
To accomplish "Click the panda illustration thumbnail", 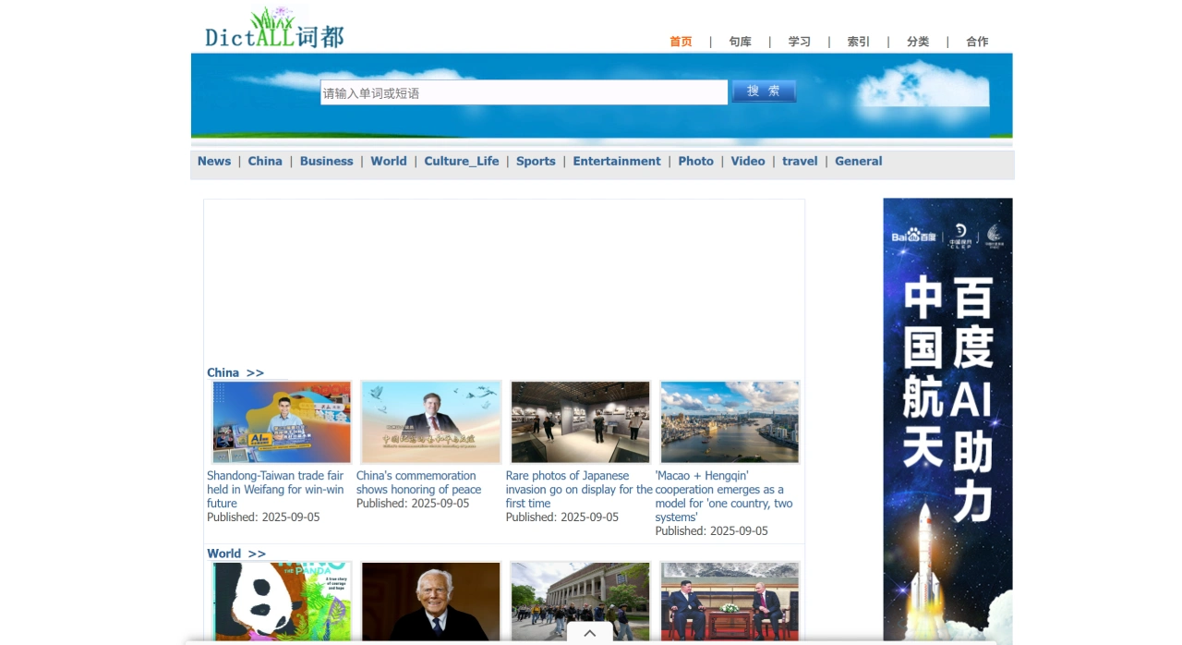I will (x=282, y=601).
